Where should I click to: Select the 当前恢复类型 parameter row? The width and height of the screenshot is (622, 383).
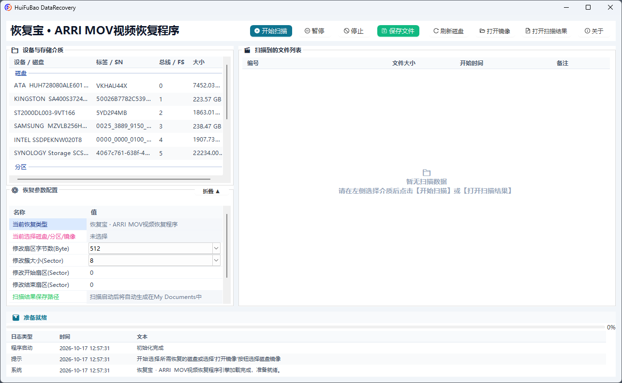pos(116,224)
